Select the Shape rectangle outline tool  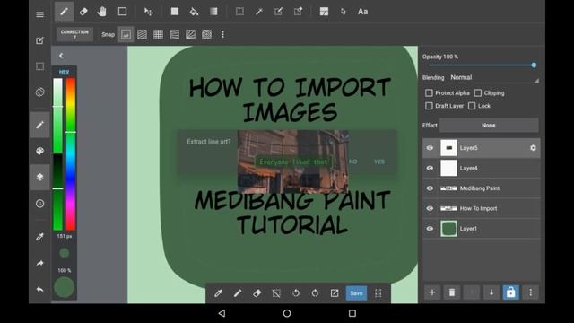tap(122, 12)
